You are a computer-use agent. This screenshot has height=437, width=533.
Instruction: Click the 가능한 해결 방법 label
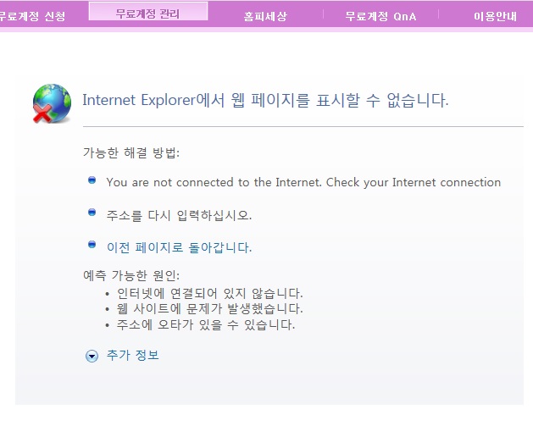click(x=131, y=152)
